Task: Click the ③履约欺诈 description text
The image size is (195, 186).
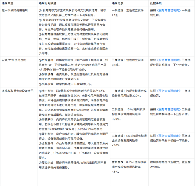Action: (x=73, y=136)
